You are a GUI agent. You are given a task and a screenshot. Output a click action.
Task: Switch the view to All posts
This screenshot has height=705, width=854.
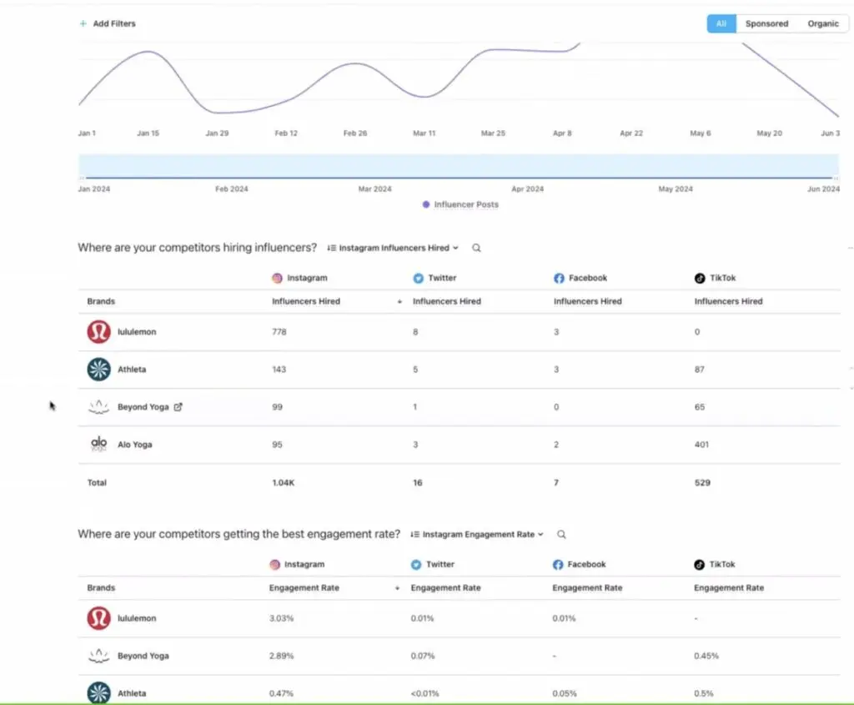[x=721, y=23]
